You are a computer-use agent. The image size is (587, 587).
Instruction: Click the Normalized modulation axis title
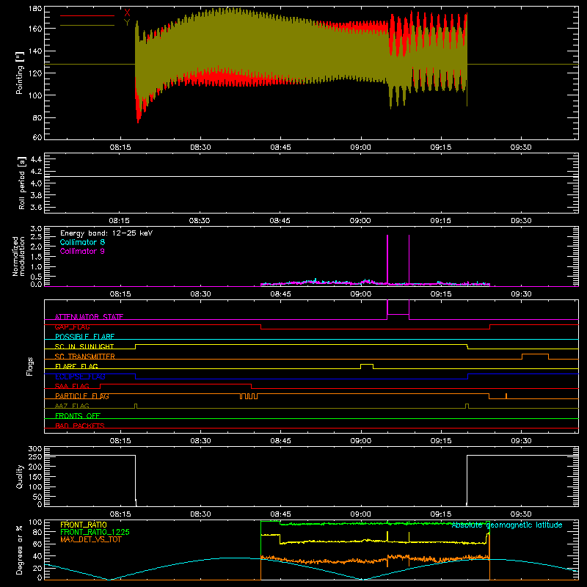(x=18, y=256)
